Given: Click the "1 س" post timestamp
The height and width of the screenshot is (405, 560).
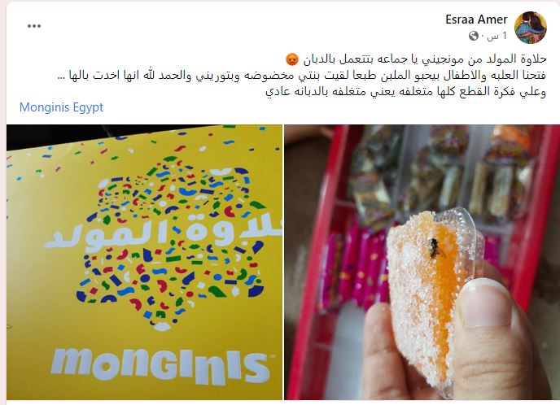Looking at the screenshot, I should click(497, 36).
